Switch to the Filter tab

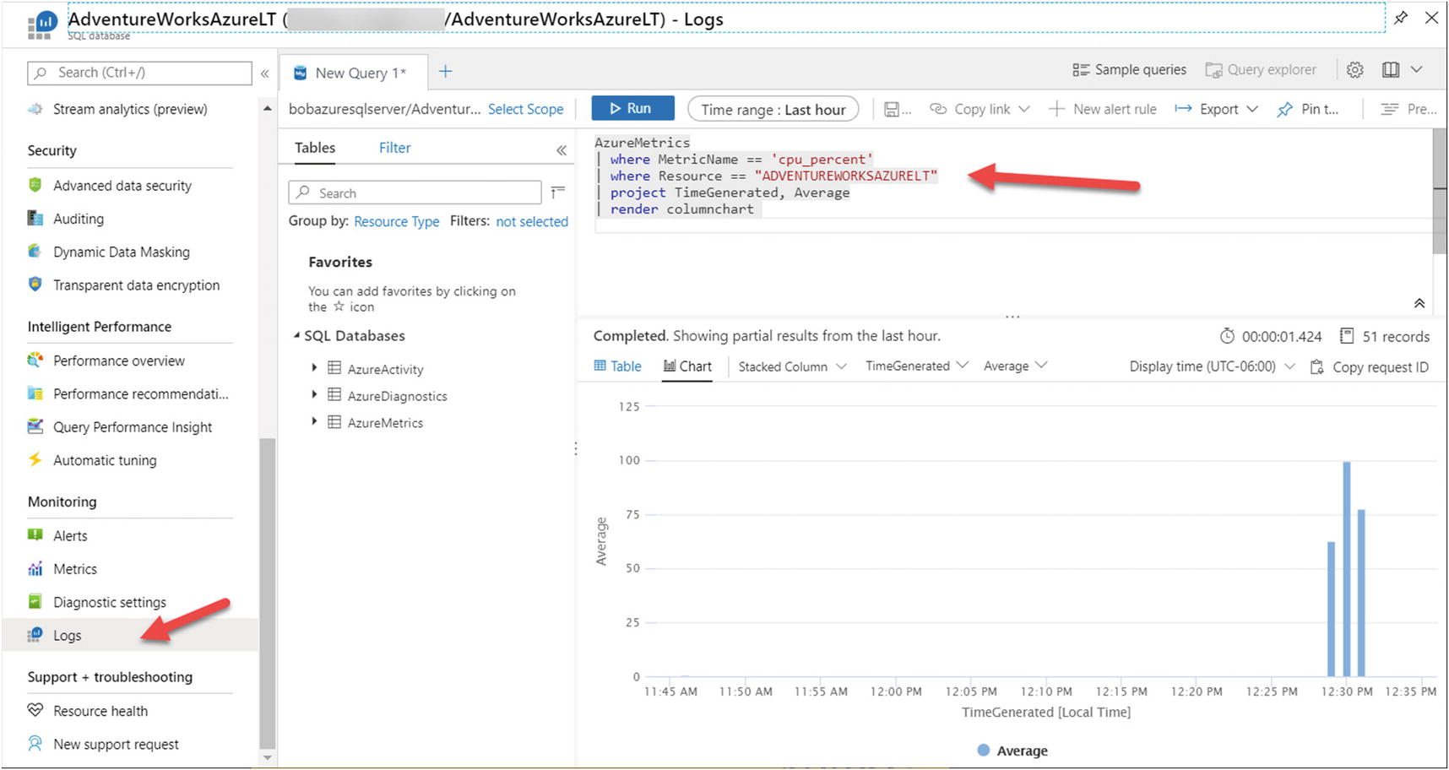(x=394, y=148)
